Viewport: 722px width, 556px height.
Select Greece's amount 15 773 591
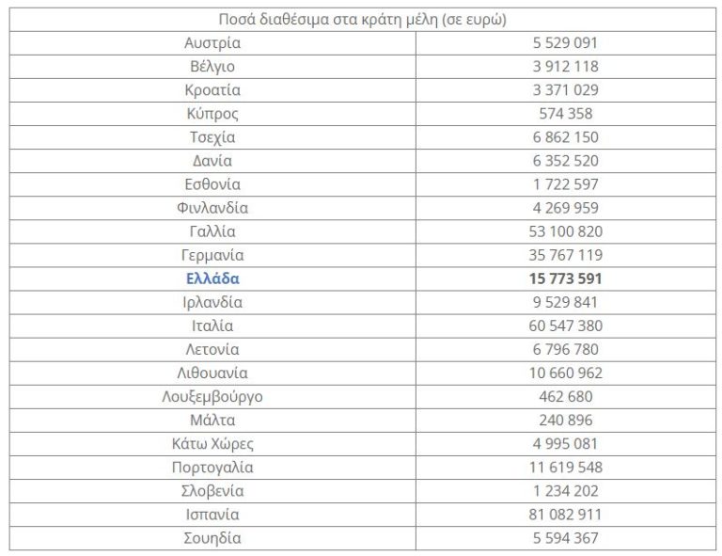coord(565,278)
